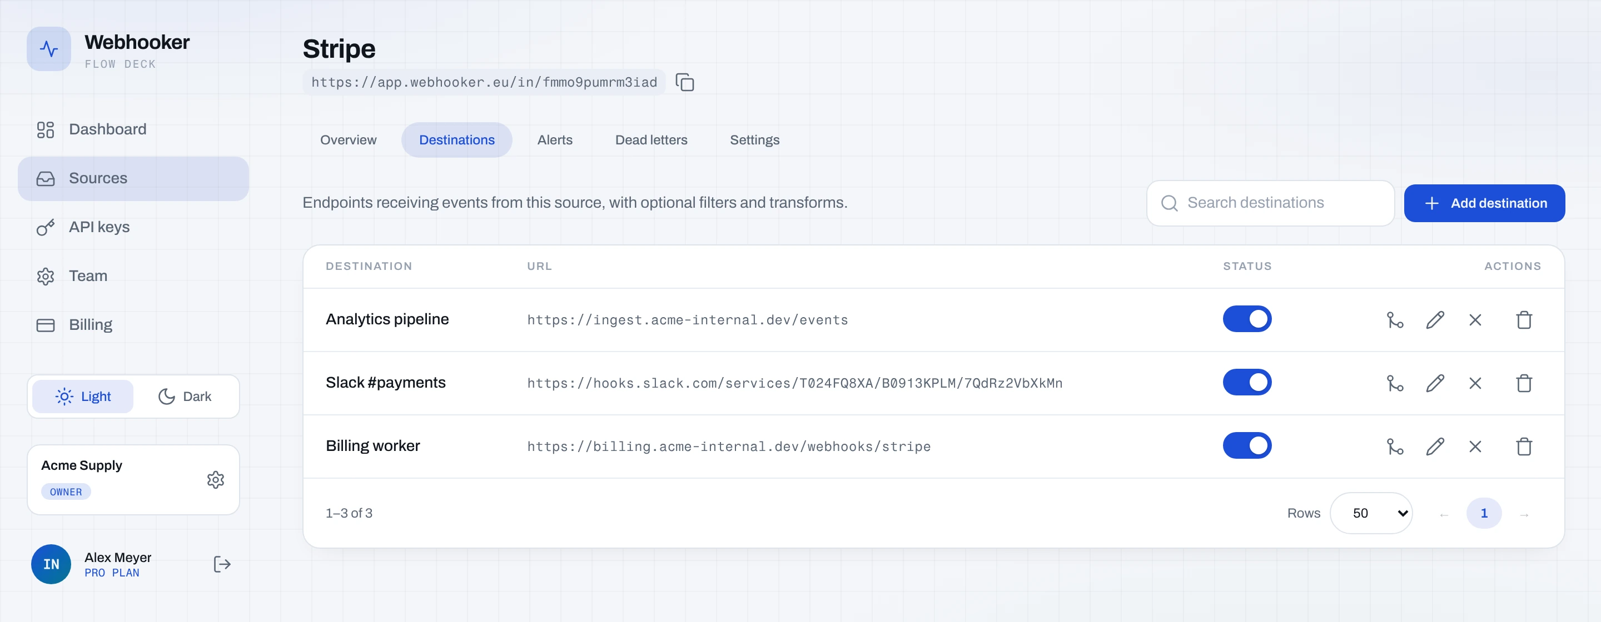Click the Slack #payments name
The height and width of the screenshot is (622, 1601).
point(385,383)
